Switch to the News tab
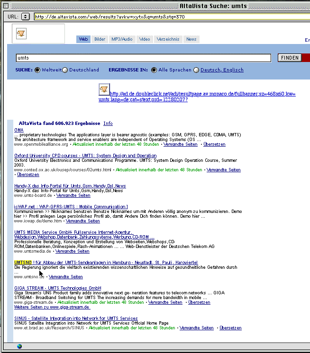 (x=191, y=39)
